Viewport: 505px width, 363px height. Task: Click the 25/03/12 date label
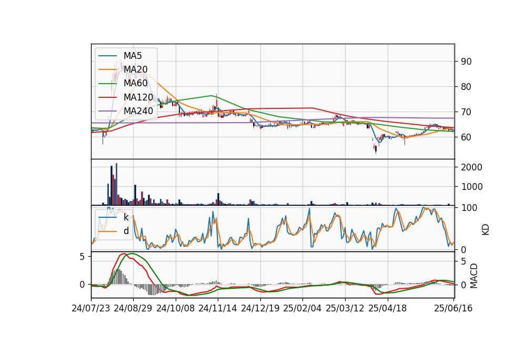[x=345, y=308]
